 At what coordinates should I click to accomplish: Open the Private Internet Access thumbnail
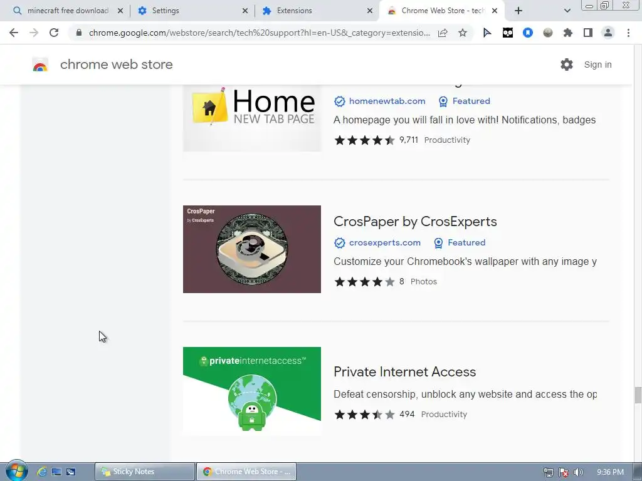coord(252,391)
